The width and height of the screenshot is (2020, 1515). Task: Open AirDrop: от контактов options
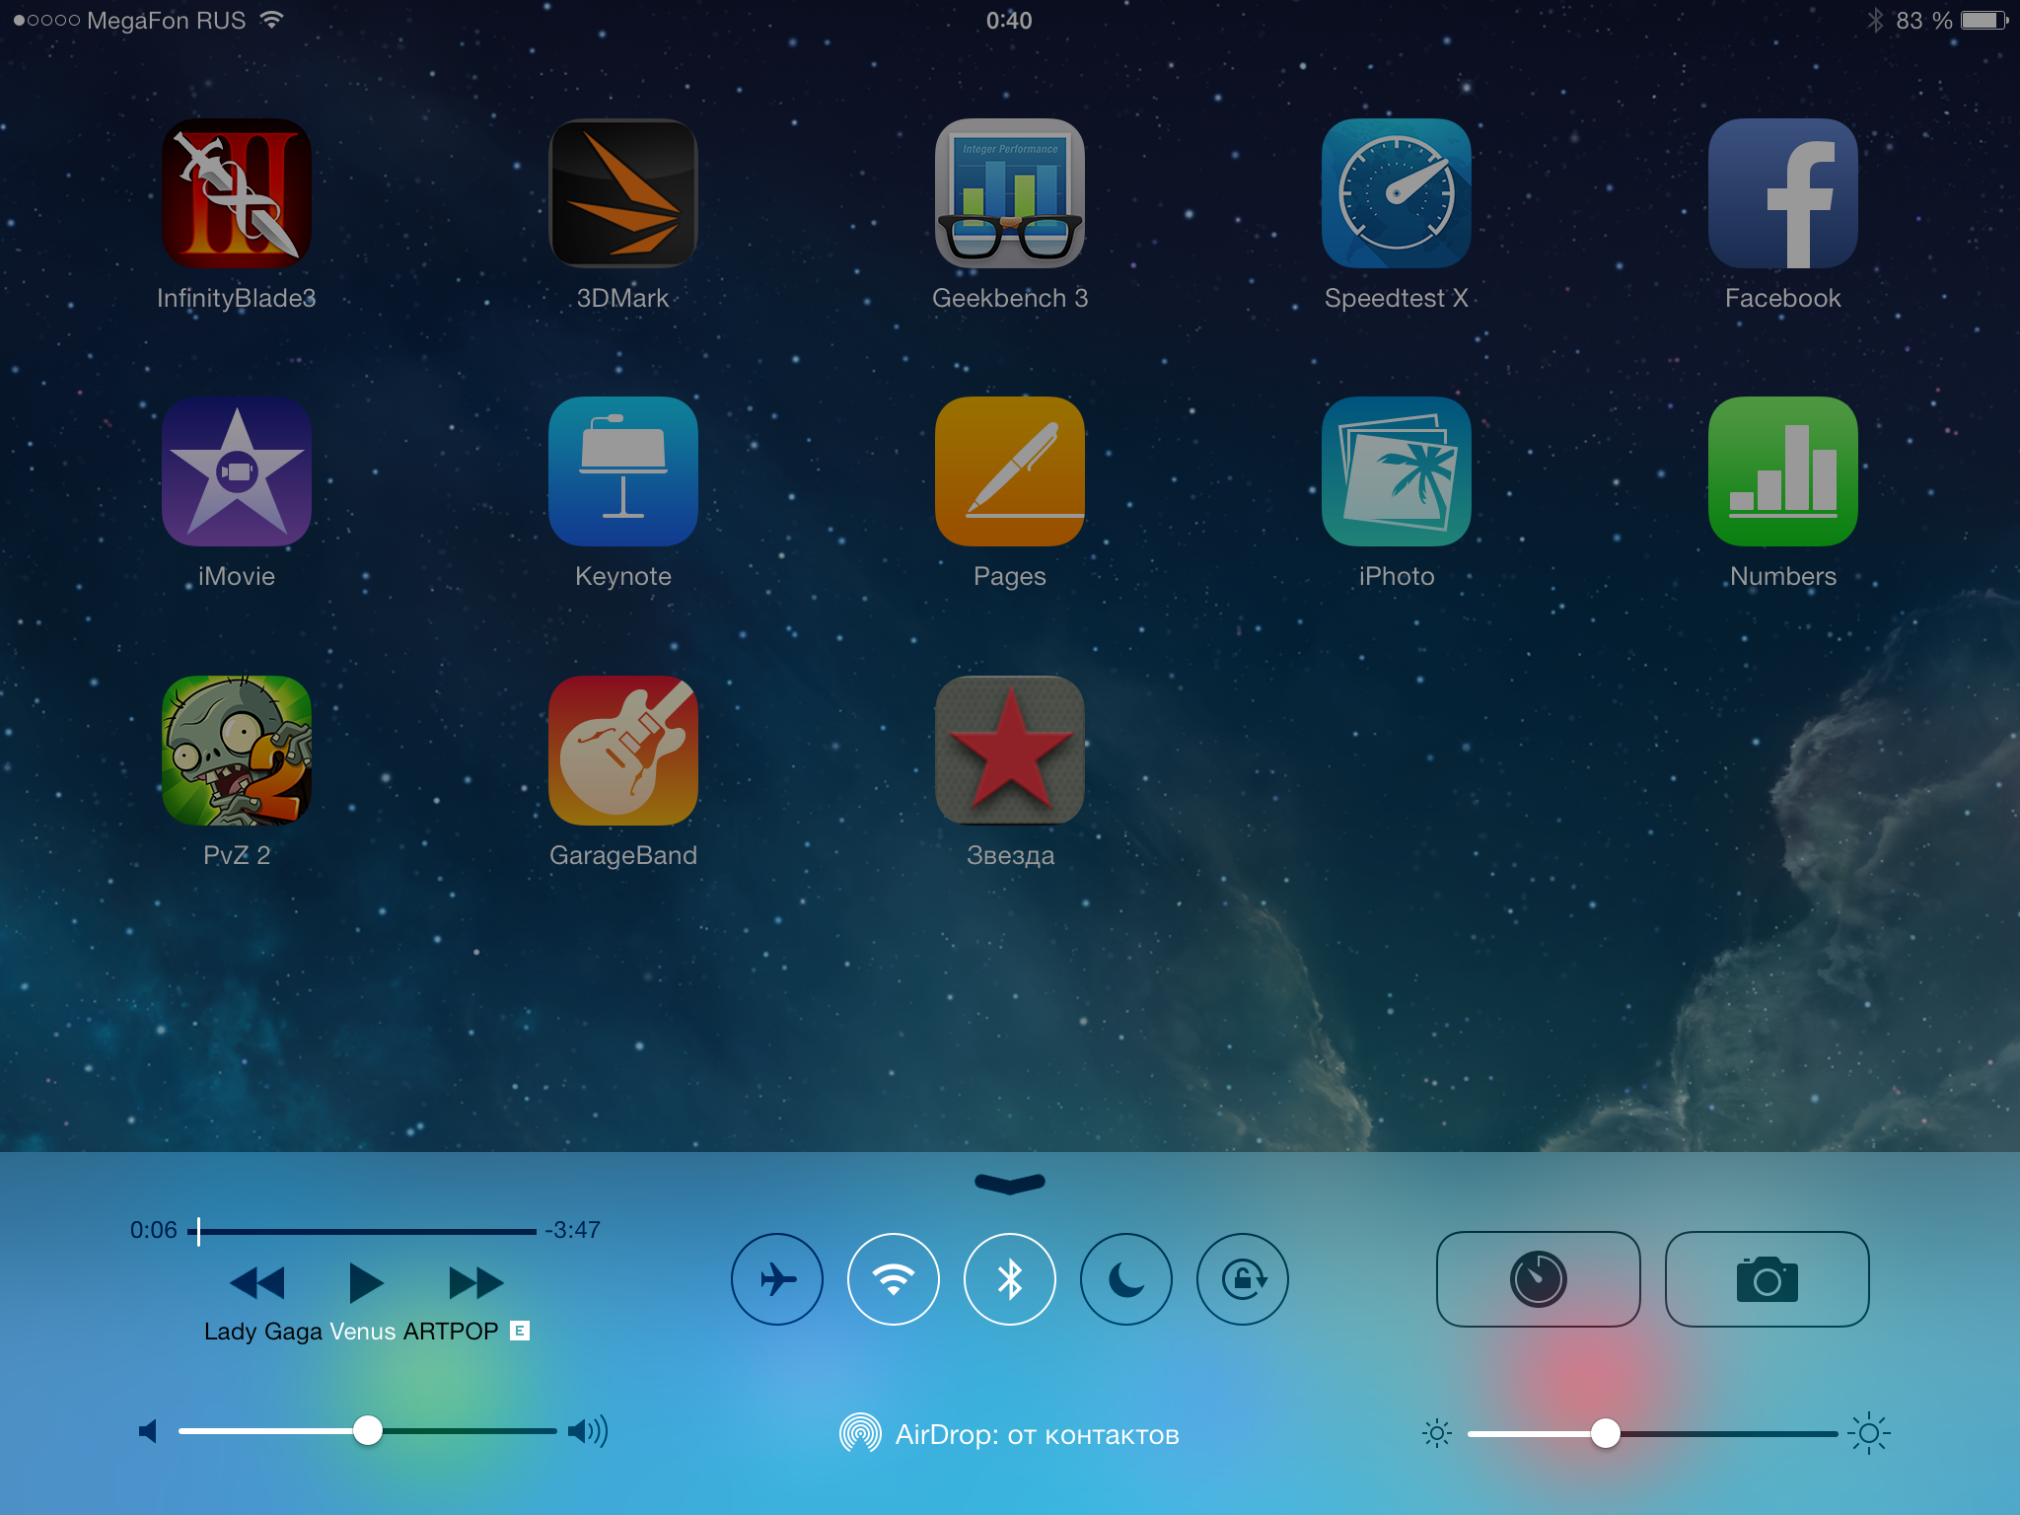click(1010, 1434)
